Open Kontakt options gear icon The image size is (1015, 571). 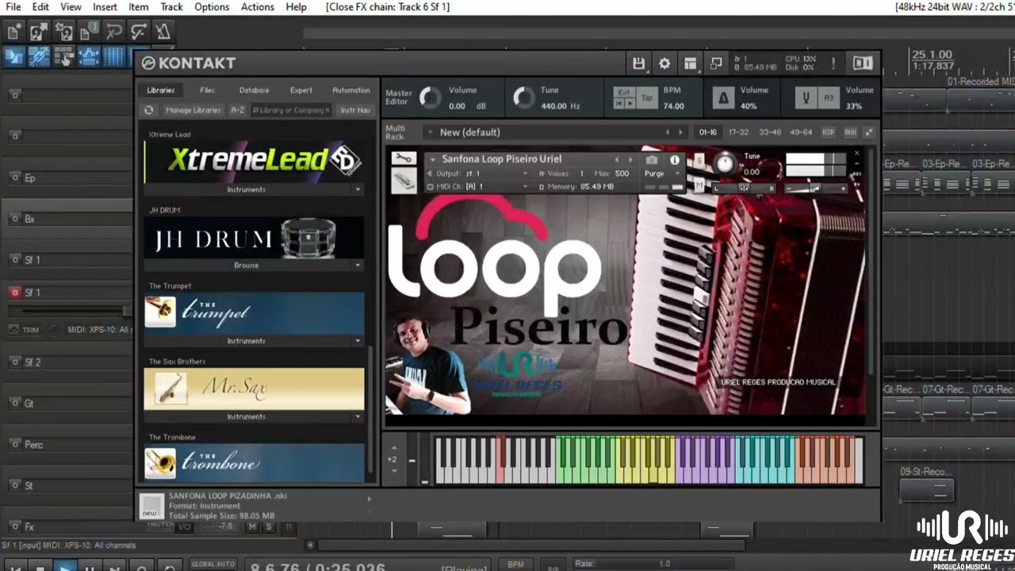click(665, 63)
